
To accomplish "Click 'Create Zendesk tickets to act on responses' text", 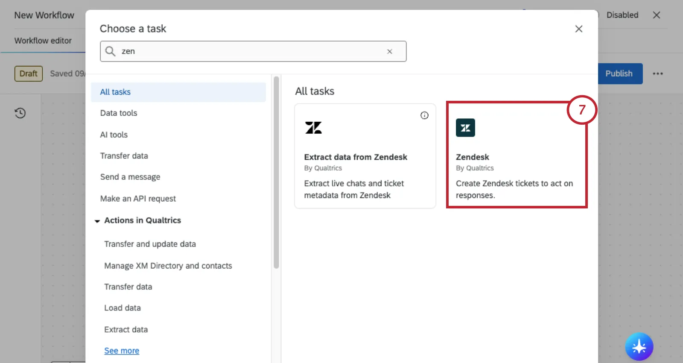I will point(514,189).
